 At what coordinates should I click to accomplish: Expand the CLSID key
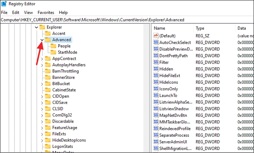point(42,109)
